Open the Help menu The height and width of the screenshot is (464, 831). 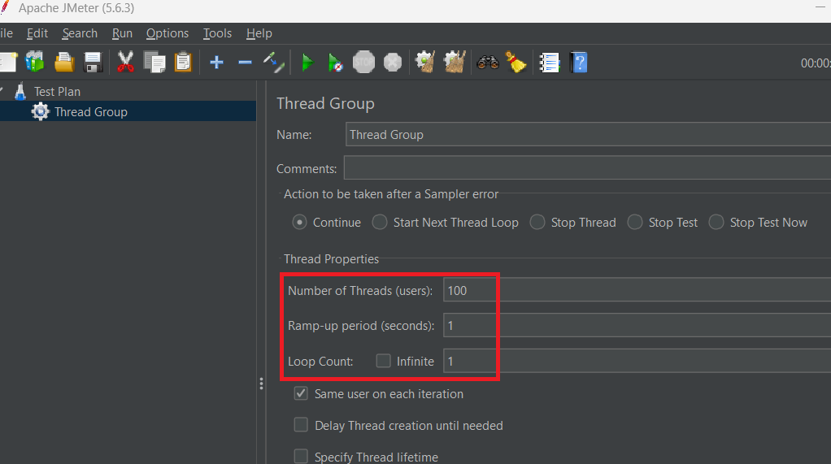[259, 33]
